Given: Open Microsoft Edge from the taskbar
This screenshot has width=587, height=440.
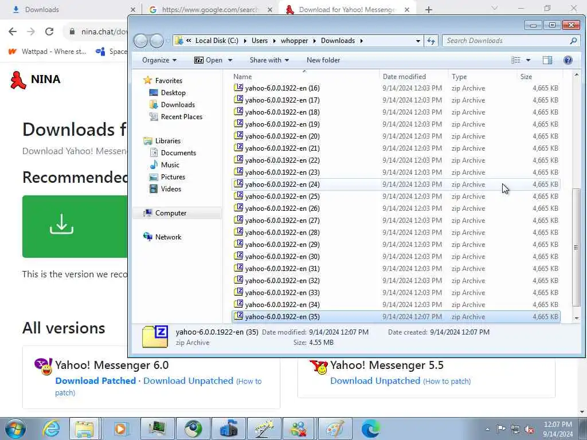Looking at the screenshot, I should (371, 429).
